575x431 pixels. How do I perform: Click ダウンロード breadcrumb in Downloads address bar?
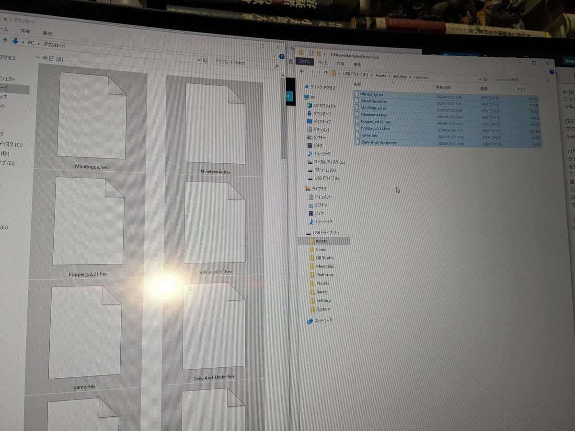(54, 45)
